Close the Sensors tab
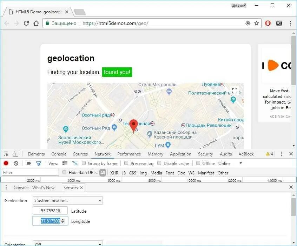 tap(81, 187)
